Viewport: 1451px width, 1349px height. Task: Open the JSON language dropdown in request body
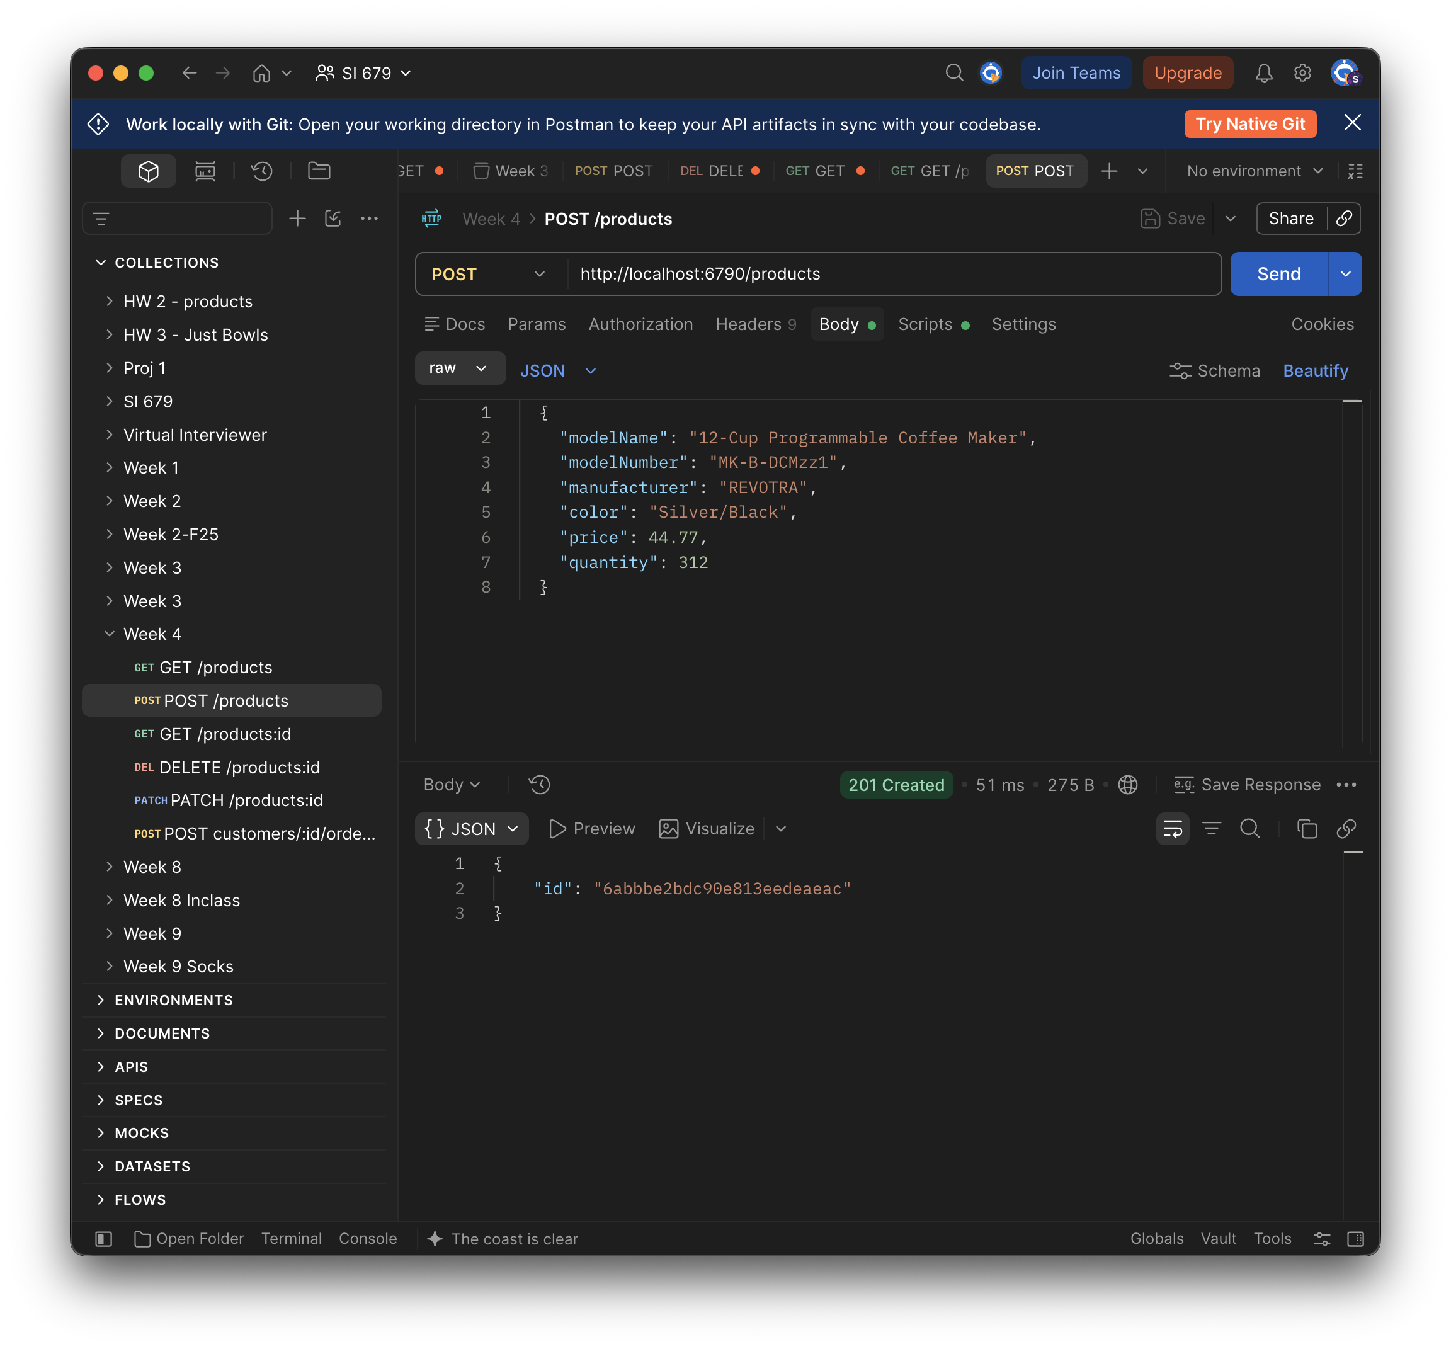[559, 371]
